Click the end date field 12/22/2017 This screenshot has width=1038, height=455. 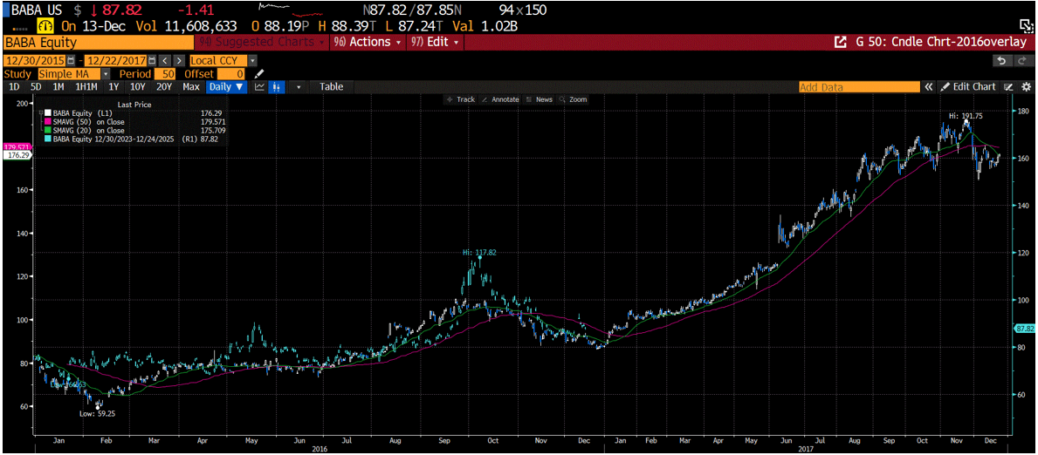tap(115, 60)
